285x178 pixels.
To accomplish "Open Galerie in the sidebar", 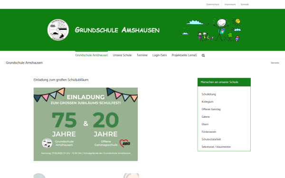I will click(206, 117).
